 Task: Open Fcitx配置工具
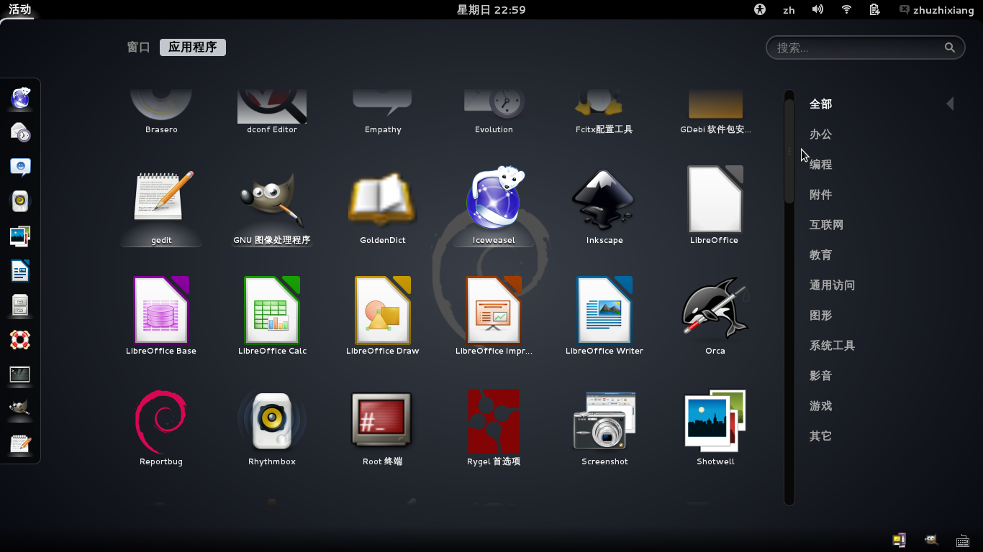tap(604, 111)
